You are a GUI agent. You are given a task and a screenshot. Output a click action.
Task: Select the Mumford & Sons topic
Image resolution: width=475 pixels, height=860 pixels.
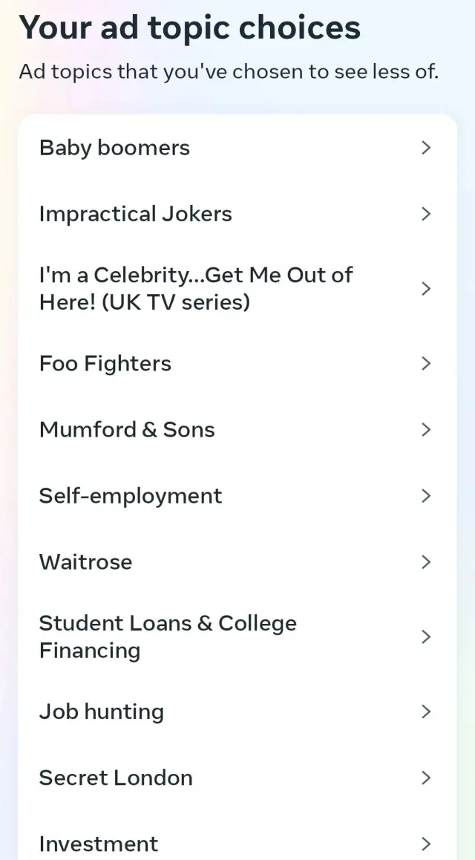point(127,429)
